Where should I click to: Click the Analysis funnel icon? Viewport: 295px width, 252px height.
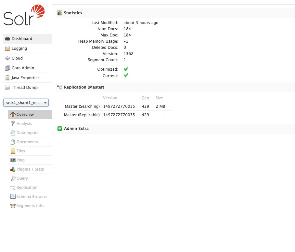pos(13,124)
